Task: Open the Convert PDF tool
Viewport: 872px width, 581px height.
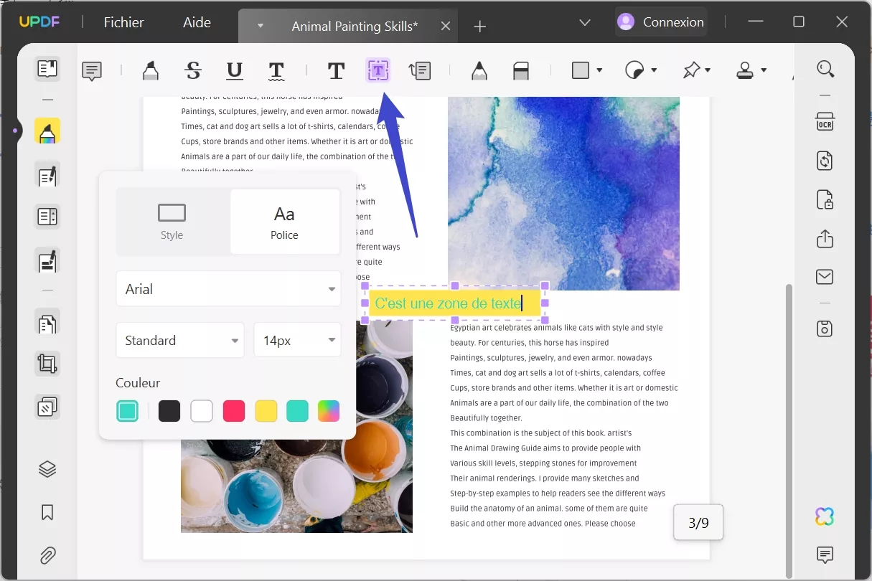Action: tap(825, 160)
